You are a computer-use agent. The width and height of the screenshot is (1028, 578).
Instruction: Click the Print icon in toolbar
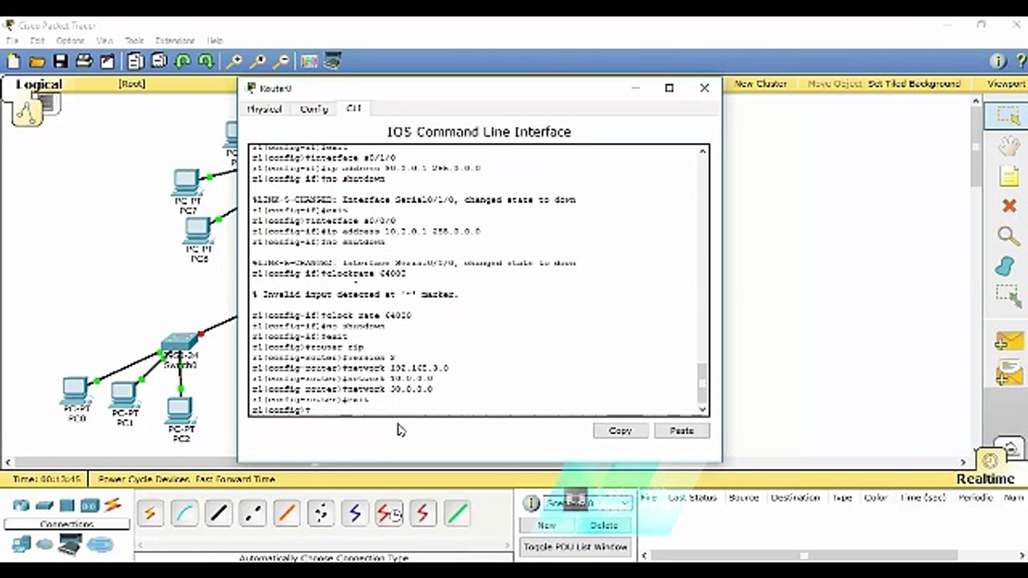[x=84, y=61]
